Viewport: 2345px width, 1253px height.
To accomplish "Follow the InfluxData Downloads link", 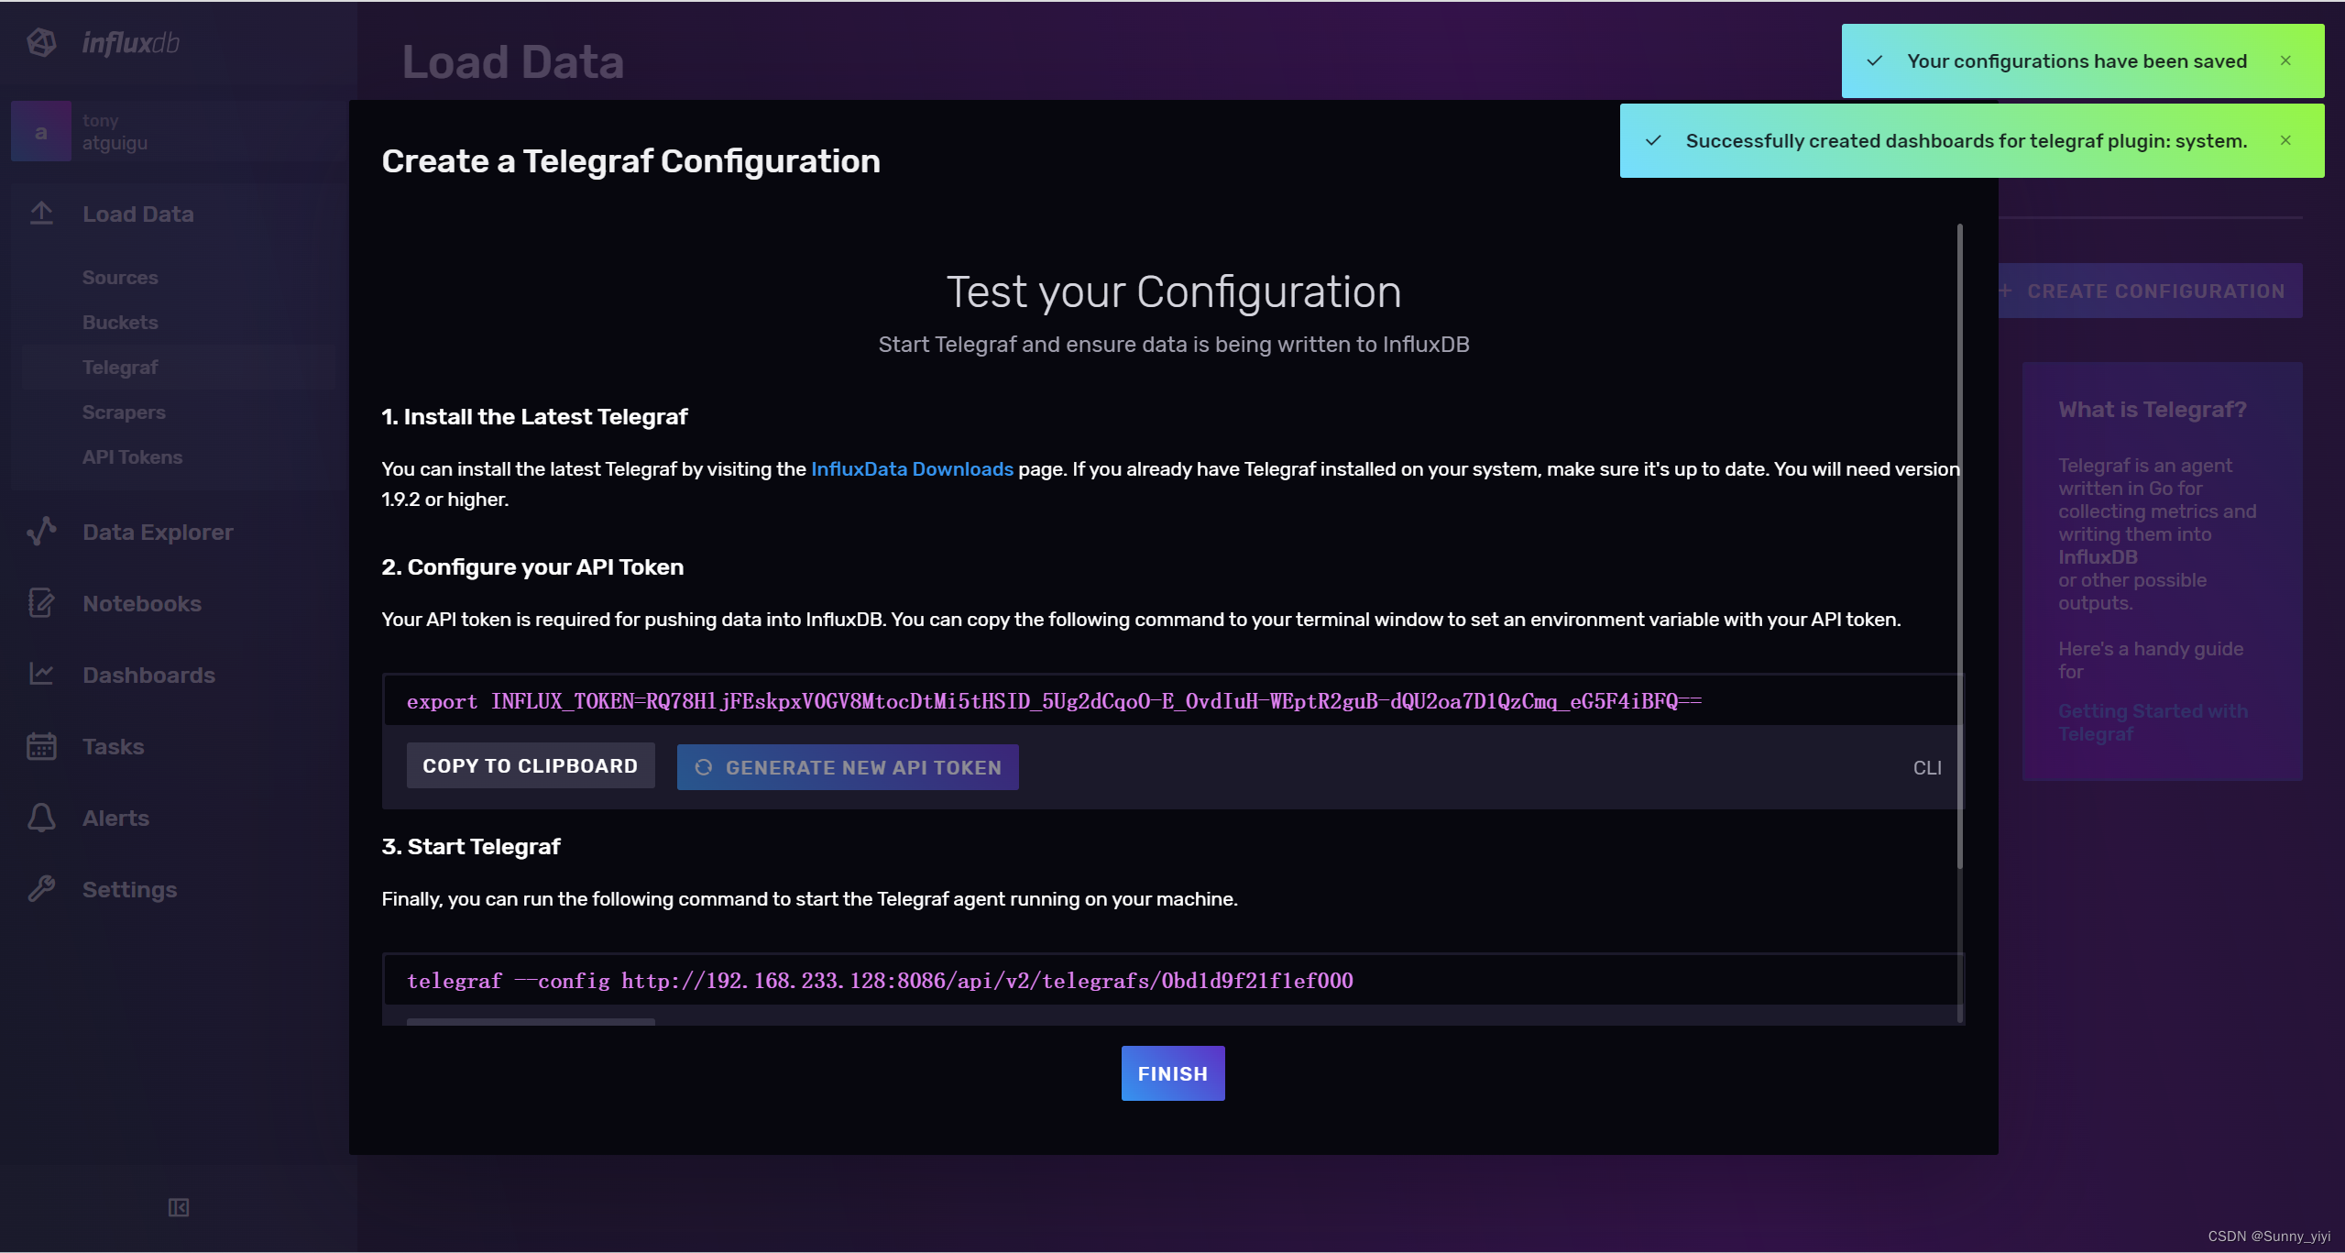I will [x=912, y=468].
